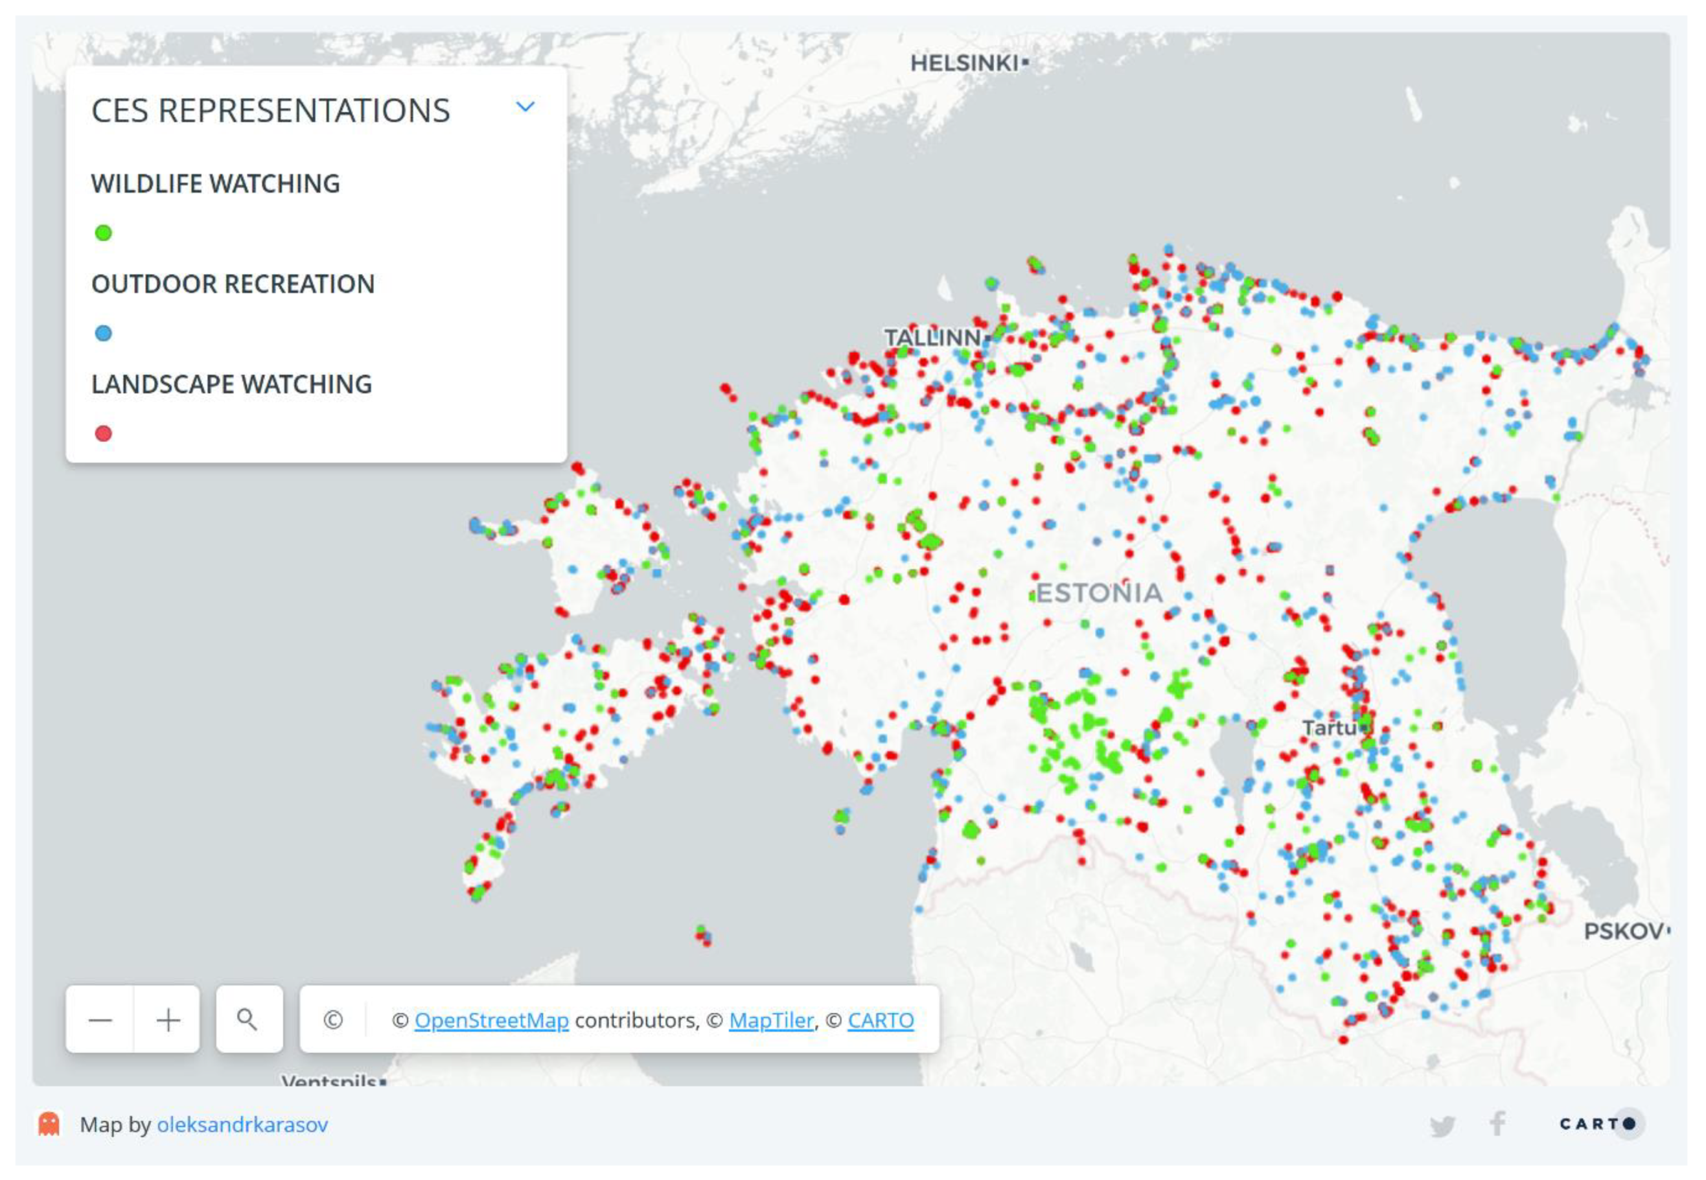Click the zoom out minus button
Image resolution: width=1706 pixels, height=1180 pixels.
pyautogui.click(x=100, y=1021)
